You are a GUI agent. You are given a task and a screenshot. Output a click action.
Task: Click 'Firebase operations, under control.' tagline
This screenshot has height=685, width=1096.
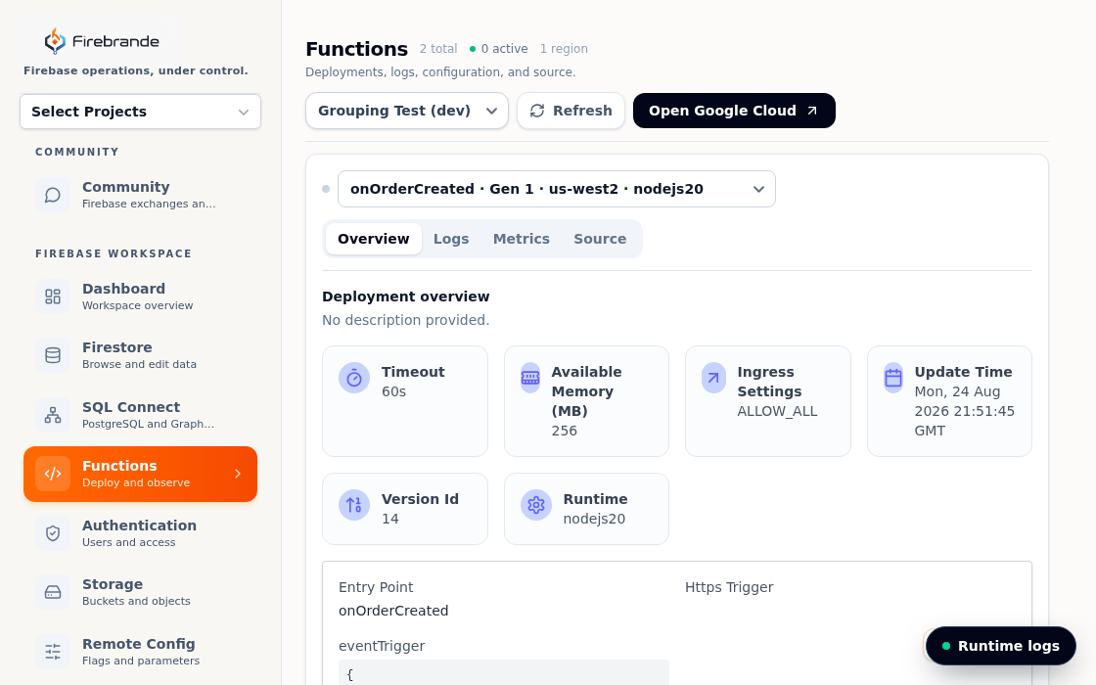tap(136, 70)
